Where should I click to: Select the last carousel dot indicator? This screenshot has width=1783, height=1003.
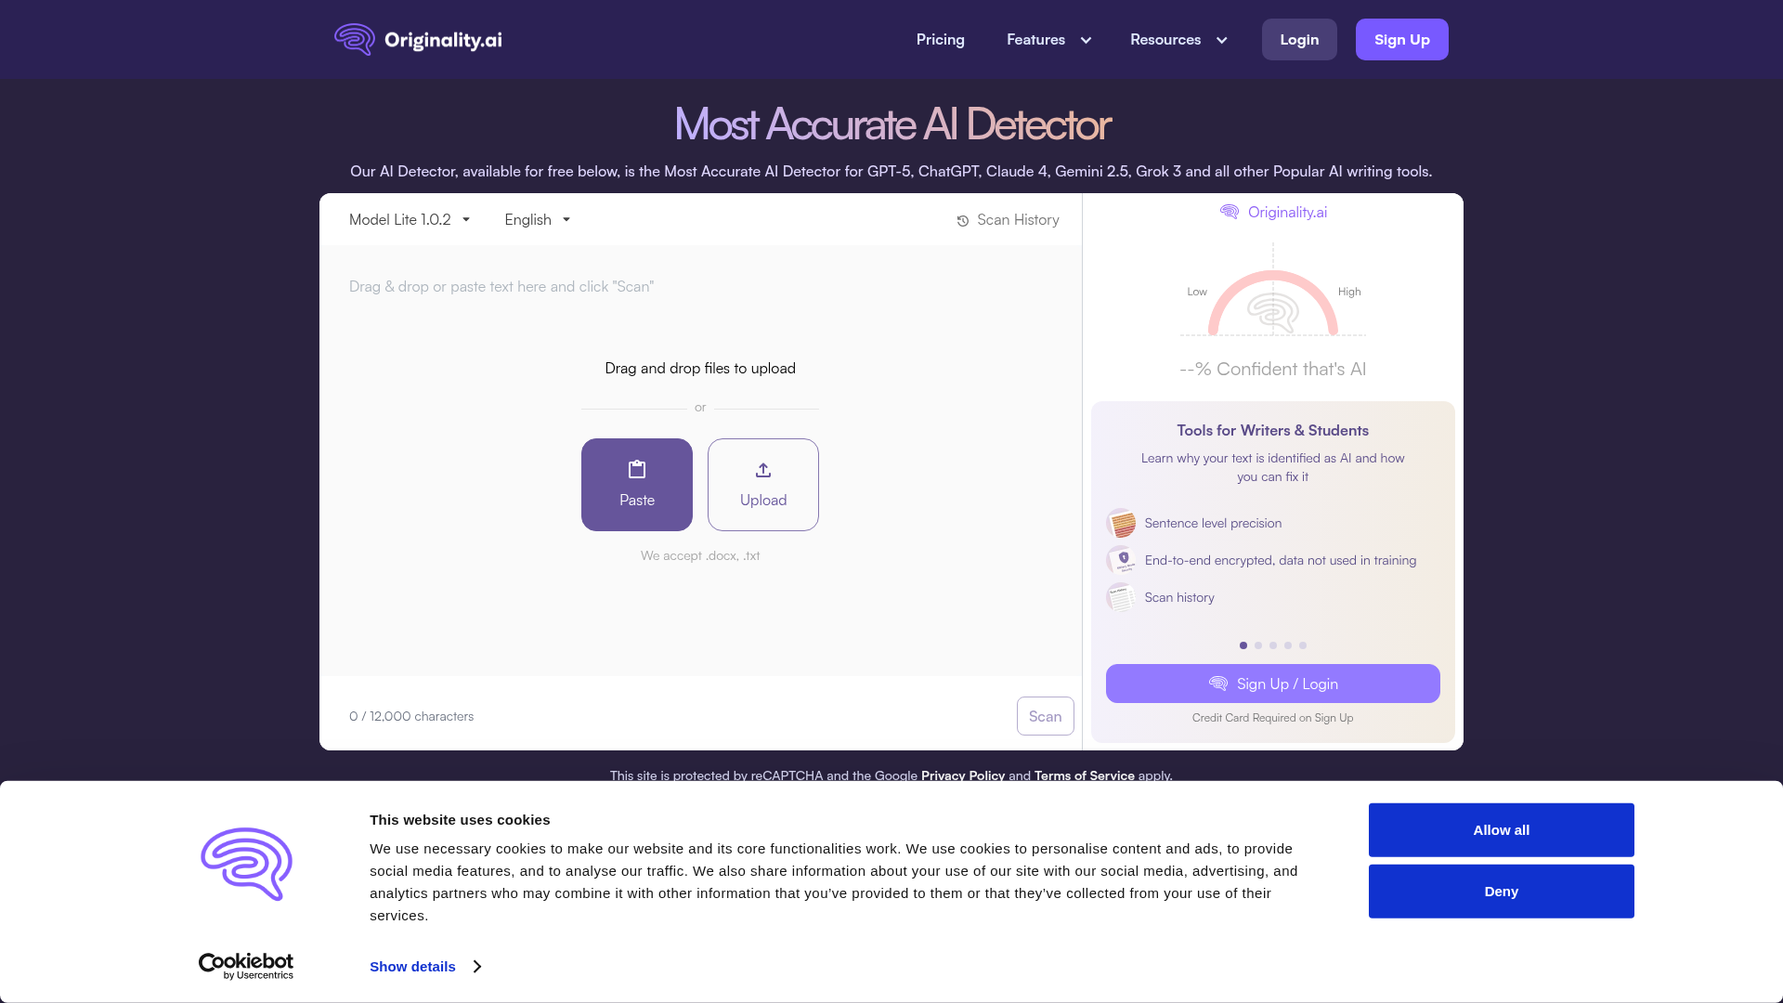point(1302,645)
